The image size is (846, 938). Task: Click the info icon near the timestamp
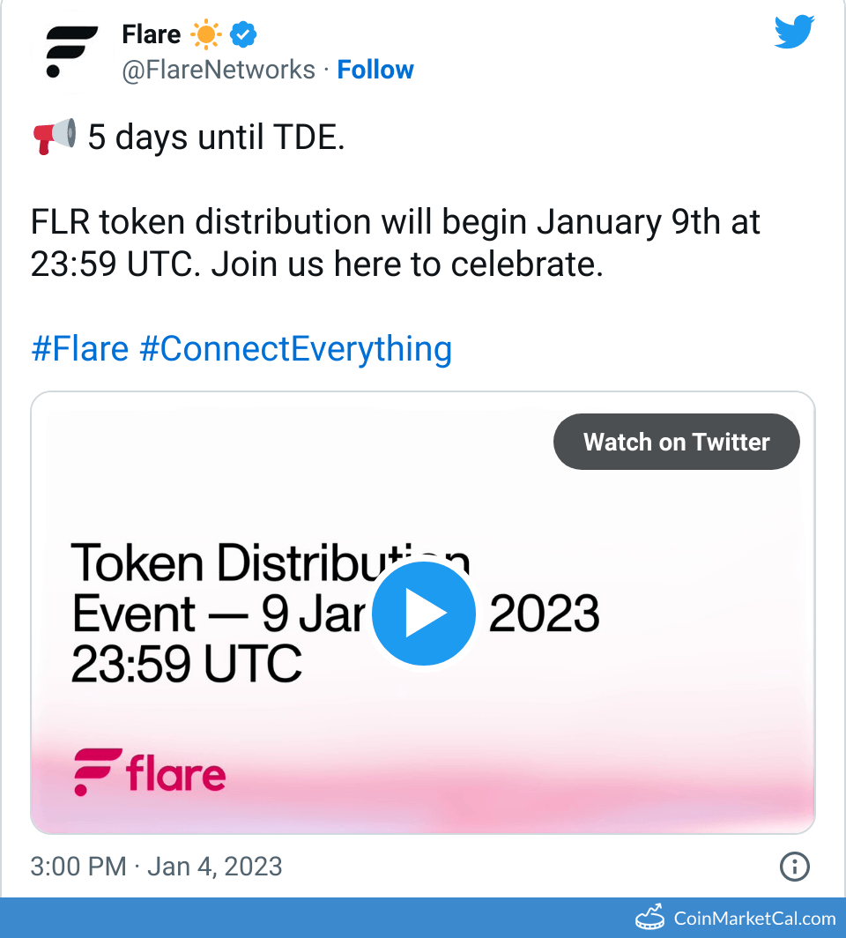tap(794, 867)
